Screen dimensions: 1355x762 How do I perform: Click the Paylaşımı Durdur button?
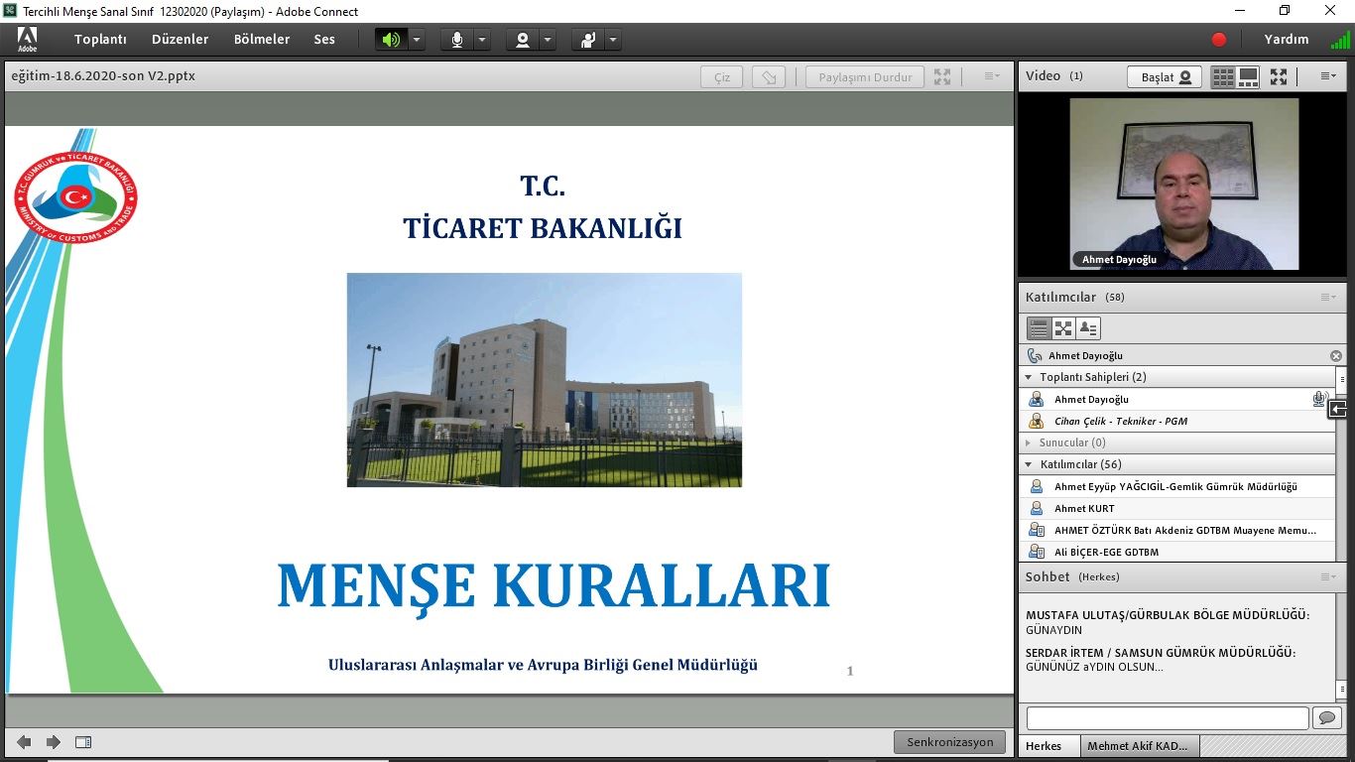(865, 77)
